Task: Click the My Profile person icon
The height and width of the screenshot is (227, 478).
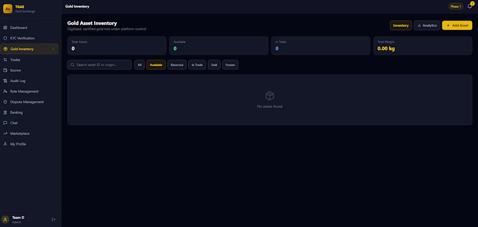Action: click(5, 144)
